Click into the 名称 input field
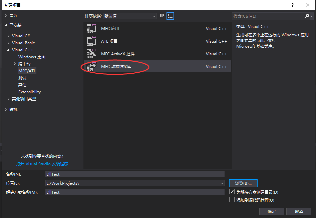The height and width of the screenshot is (218, 316). click(x=135, y=174)
